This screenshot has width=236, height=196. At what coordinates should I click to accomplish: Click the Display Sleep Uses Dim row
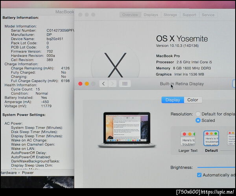32,165
